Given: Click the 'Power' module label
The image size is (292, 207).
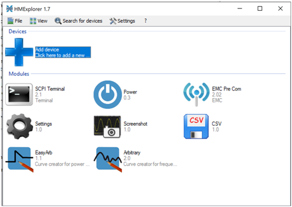Looking at the screenshot, I should click(x=130, y=92).
